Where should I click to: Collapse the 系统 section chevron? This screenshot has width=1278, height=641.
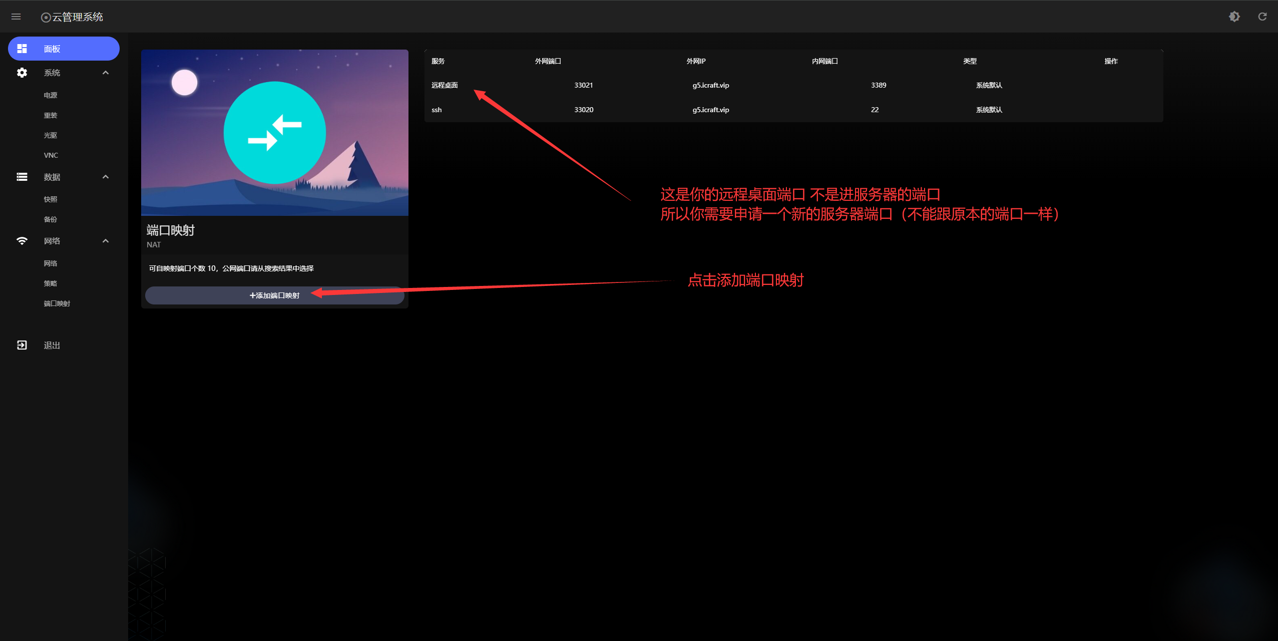point(106,73)
